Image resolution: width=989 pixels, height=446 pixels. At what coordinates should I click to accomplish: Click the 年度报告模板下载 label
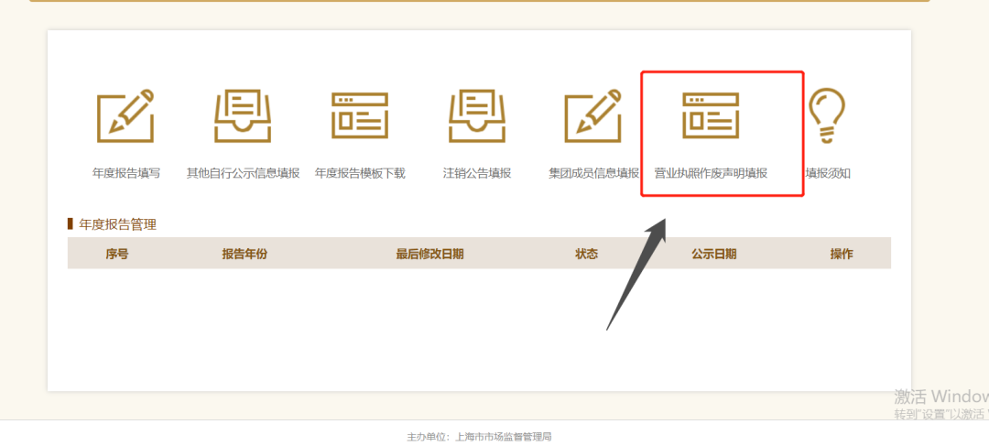click(x=360, y=173)
